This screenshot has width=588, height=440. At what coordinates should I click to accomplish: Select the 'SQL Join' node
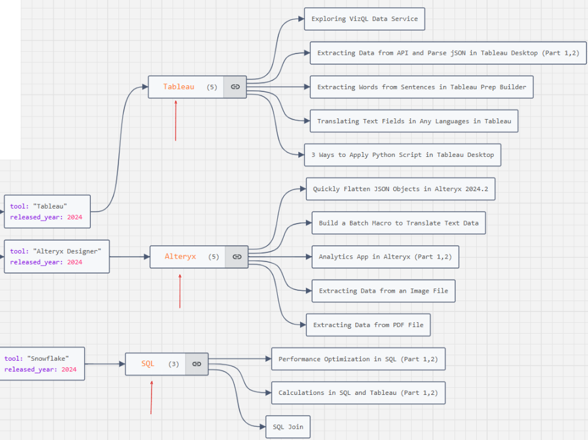[288, 427]
